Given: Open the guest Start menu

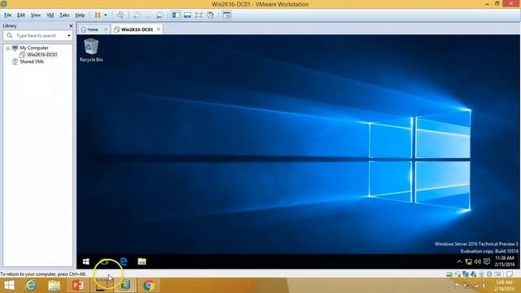Looking at the screenshot, I should pyautogui.click(x=85, y=261).
